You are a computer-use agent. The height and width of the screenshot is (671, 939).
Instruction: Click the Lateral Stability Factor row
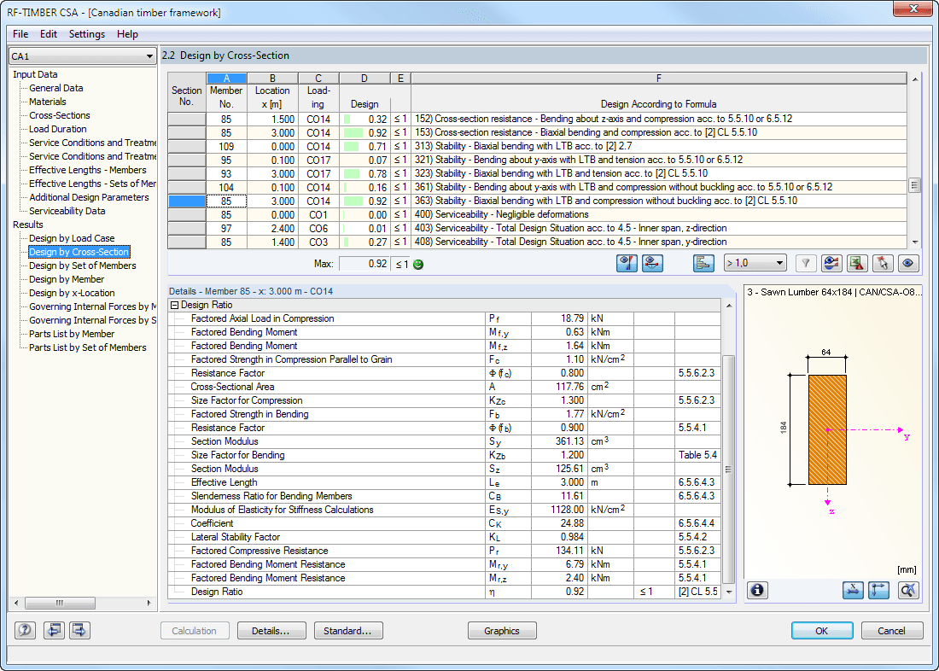(x=445, y=537)
